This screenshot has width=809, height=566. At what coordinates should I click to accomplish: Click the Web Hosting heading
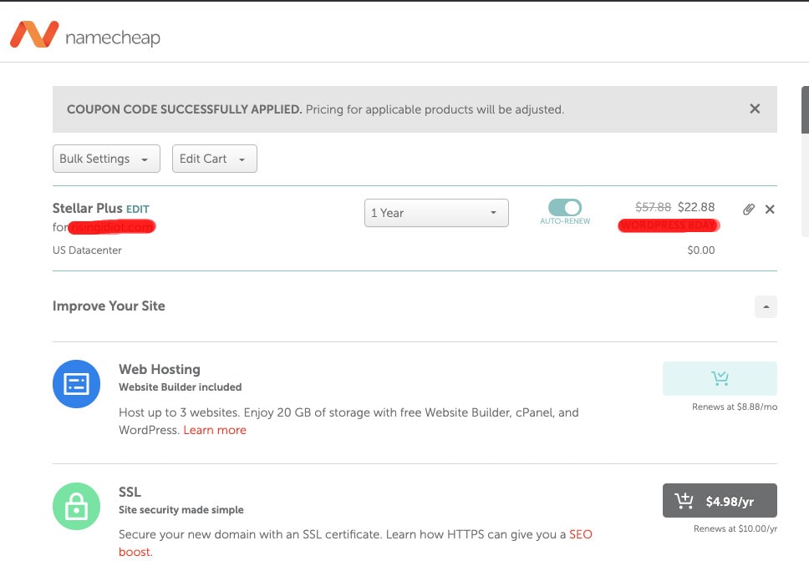pyautogui.click(x=160, y=370)
